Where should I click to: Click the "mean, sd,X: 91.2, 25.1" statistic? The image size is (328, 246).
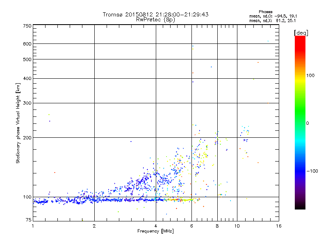coord(272,20)
